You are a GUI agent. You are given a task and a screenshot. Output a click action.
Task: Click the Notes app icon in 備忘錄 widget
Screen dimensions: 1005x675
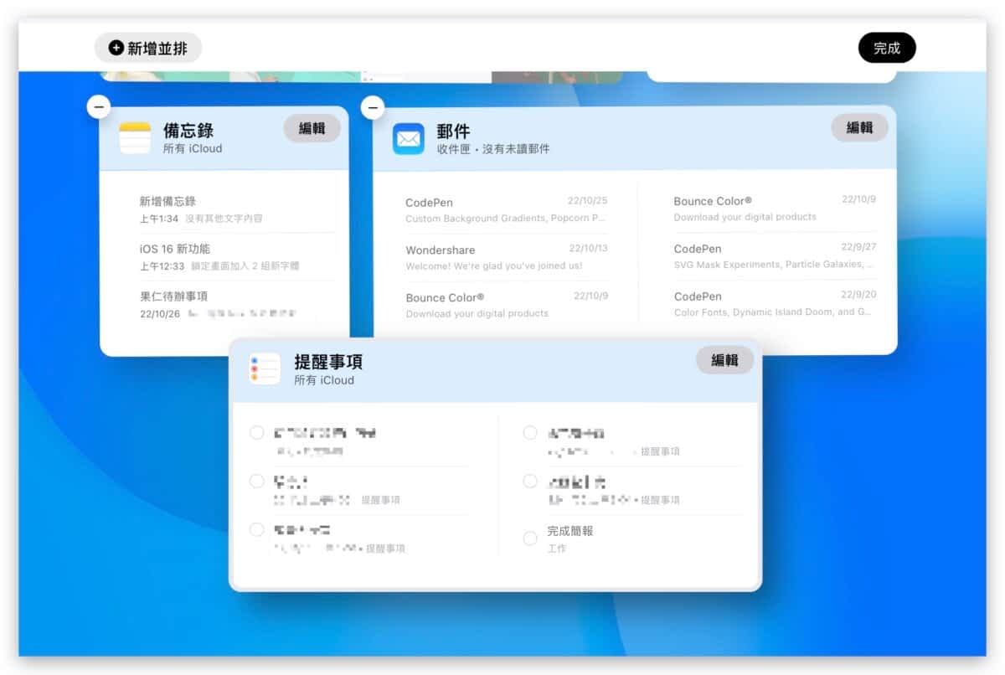coord(135,138)
